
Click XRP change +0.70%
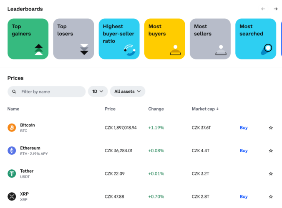pyautogui.click(x=156, y=196)
